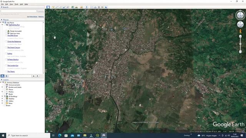This screenshot has width=246, height=138.
Task: Enable the Borders and Labels layer
Action: 5,87
